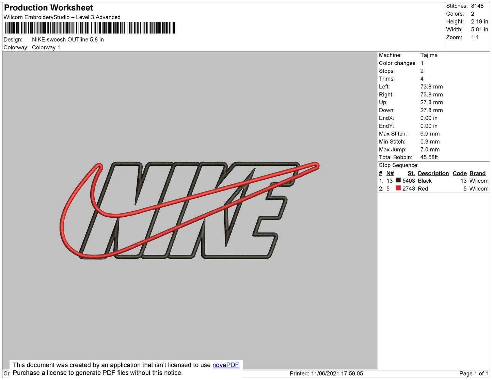
Task: Click the Nike embroidery design preview
Action: pyautogui.click(x=189, y=210)
